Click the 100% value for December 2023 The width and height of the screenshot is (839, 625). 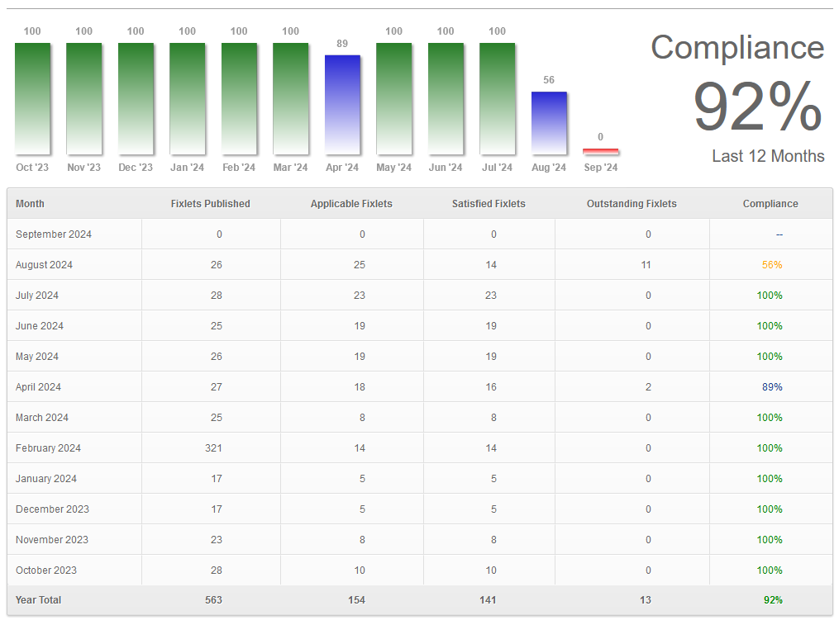tap(770, 509)
